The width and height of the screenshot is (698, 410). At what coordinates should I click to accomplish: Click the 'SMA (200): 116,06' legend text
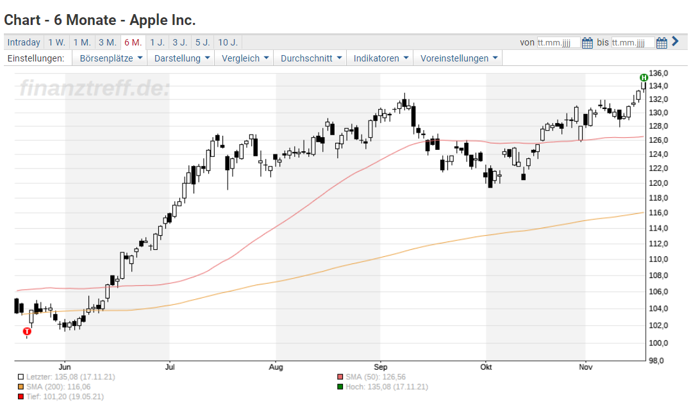(58, 387)
